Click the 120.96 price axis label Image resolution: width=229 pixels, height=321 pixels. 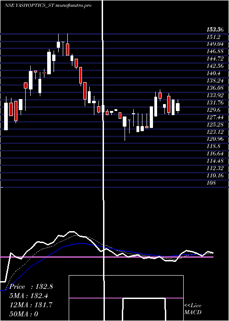pyautogui.click(x=215, y=139)
